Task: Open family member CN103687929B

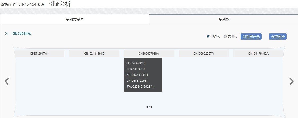Action: [136, 81]
